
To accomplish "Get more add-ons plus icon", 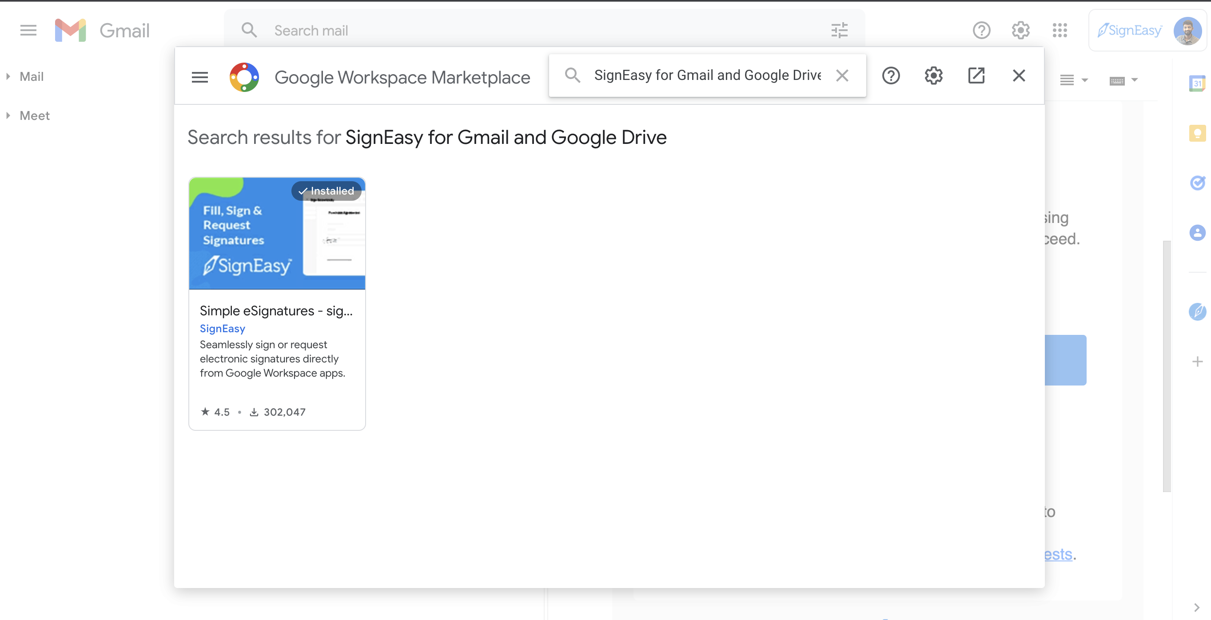I will tap(1197, 362).
